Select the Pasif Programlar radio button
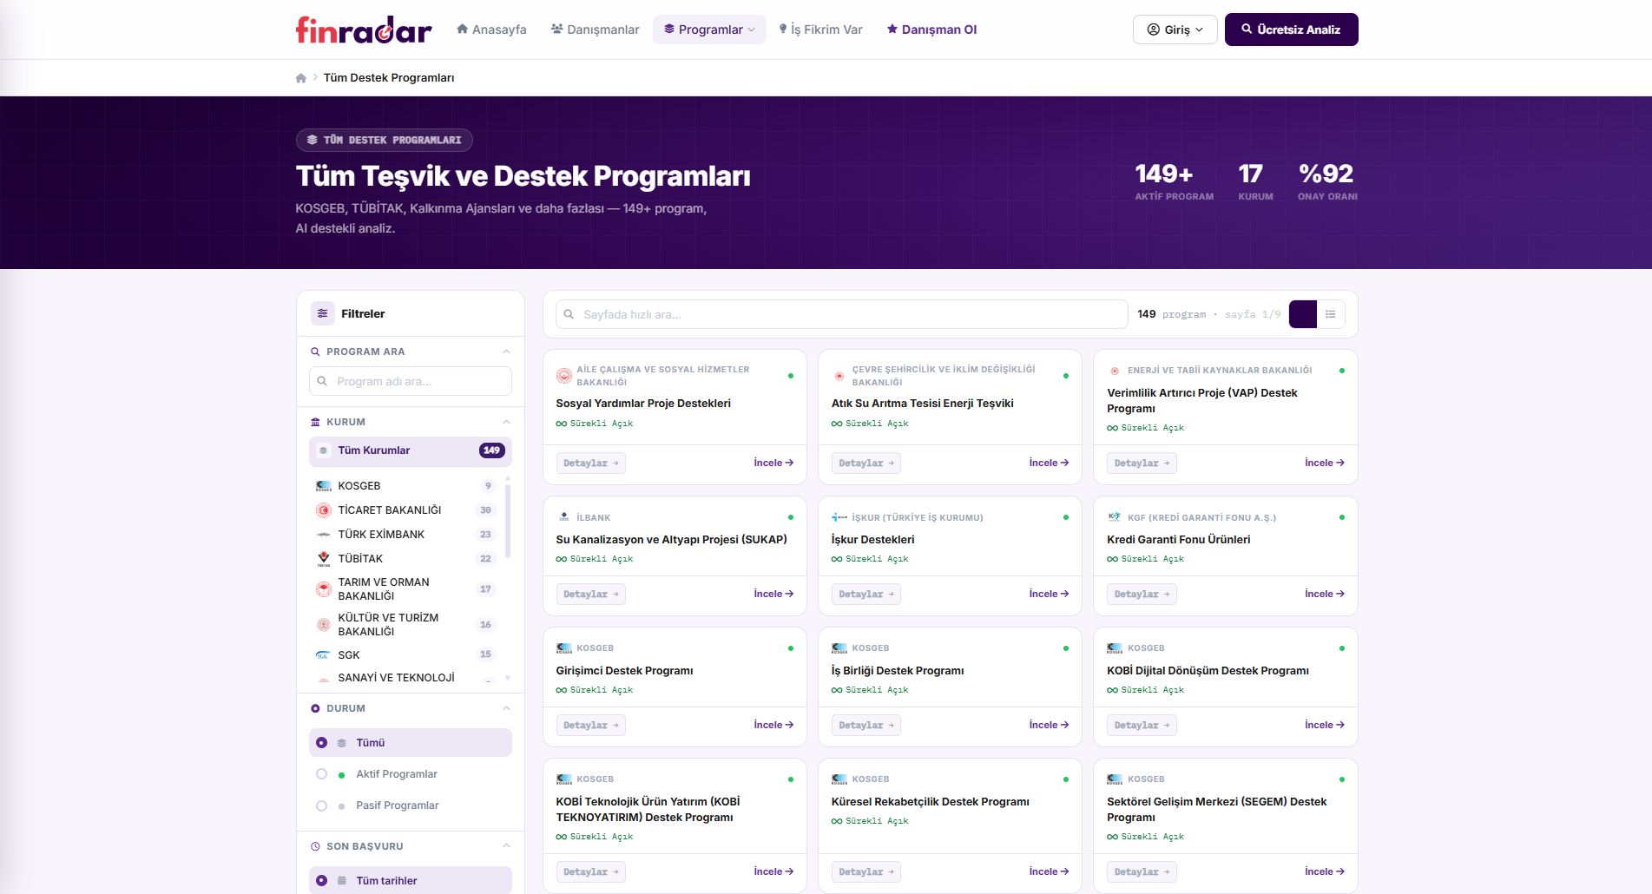Image resolution: width=1652 pixels, height=894 pixels. 322,805
